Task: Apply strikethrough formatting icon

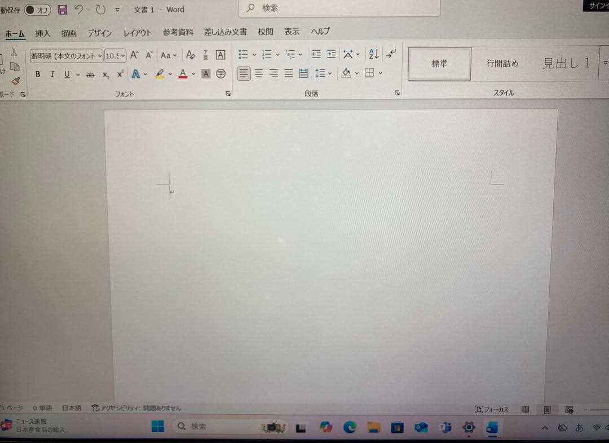Action: (x=90, y=74)
